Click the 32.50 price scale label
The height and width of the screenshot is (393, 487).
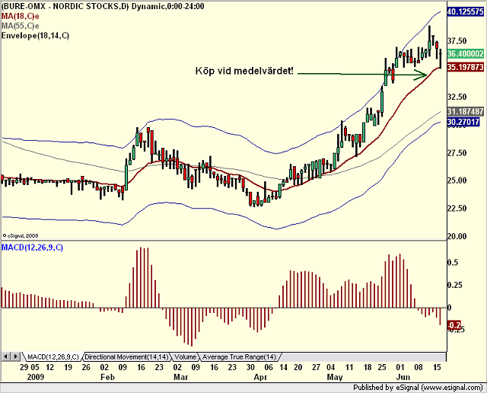click(x=457, y=97)
